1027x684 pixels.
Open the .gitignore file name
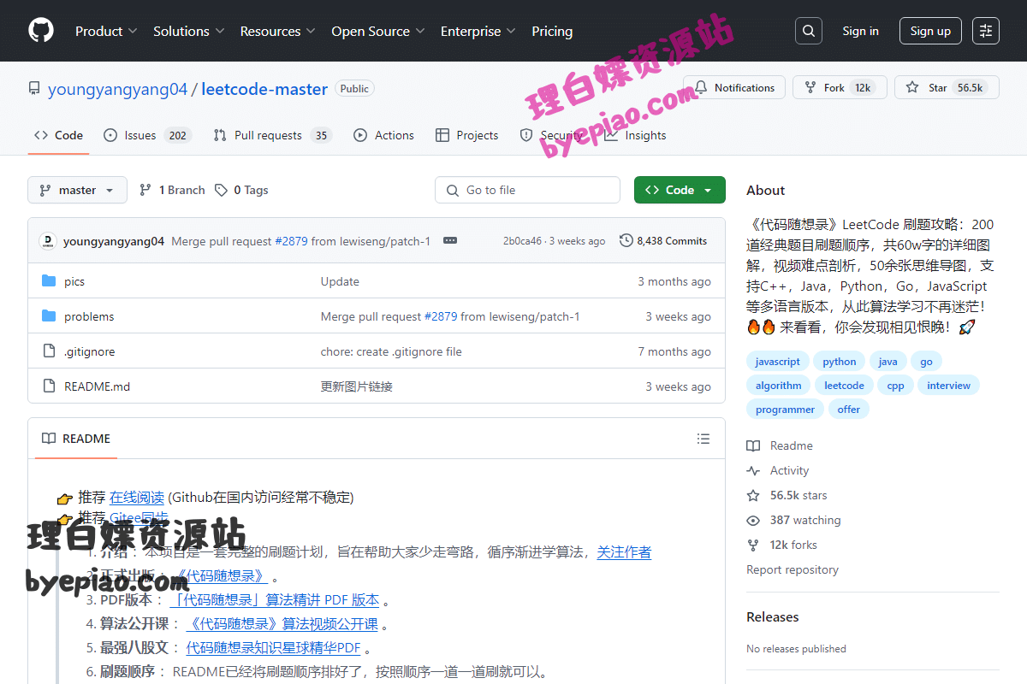coord(89,351)
